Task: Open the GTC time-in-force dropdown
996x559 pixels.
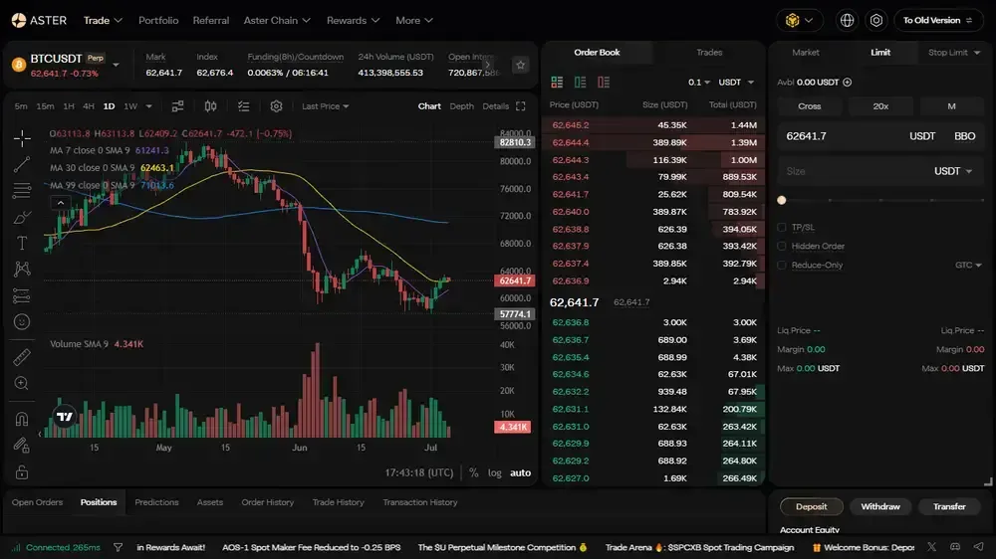Action: tap(968, 265)
